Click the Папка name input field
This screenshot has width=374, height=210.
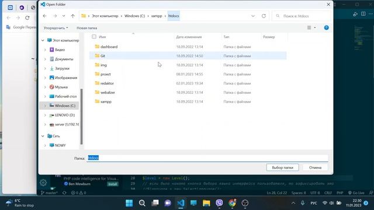[x=207, y=158]
